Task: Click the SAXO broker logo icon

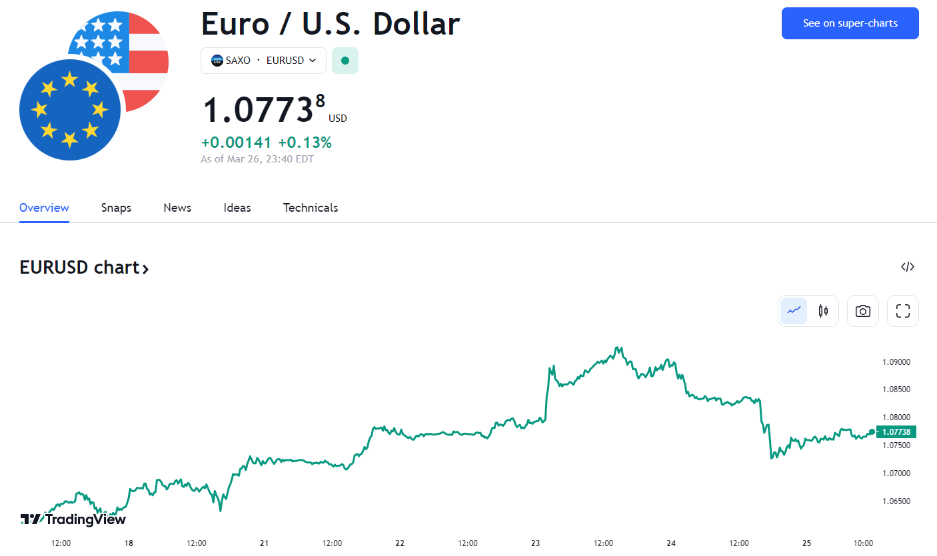Action: point(217,61)
